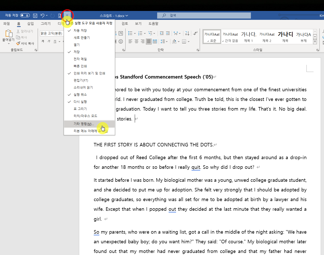The image size is (324, 255).
Task: Click the Customize Quick Access Toolbar arrow
Action: tap(67, 16)
